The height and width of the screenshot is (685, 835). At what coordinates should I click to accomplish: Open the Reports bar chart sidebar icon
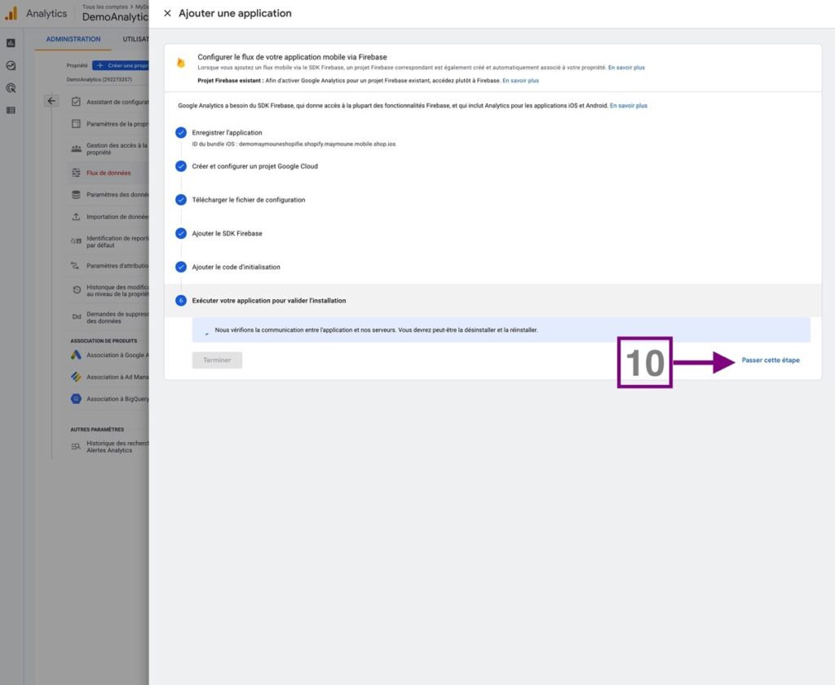(11, 43)
